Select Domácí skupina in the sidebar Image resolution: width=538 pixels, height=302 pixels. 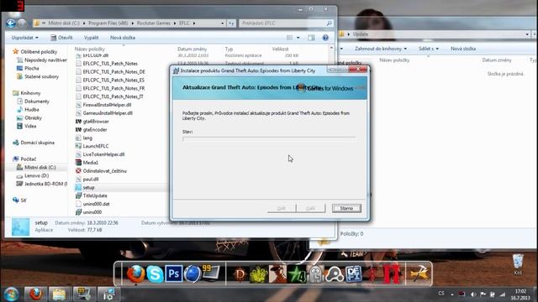point(37,143)
